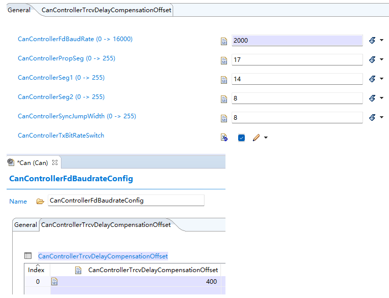
Task: Open CanControllerSeg2 parameter link
Action: tap(61, 97)
